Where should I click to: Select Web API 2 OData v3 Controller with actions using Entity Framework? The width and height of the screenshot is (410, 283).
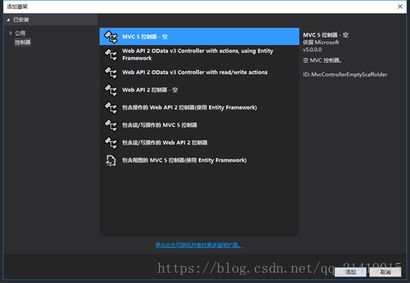click(x=199, y=54)
